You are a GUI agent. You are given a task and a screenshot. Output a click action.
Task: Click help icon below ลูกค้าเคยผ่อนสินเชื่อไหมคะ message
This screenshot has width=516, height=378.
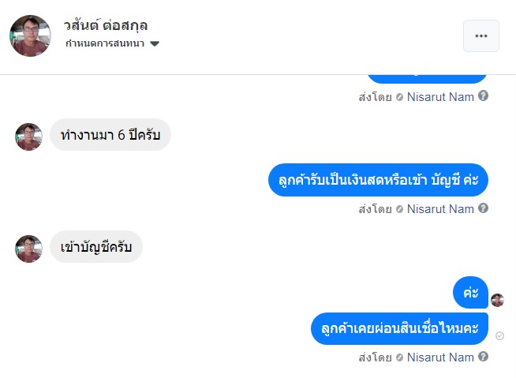click(x=483, y=357)
